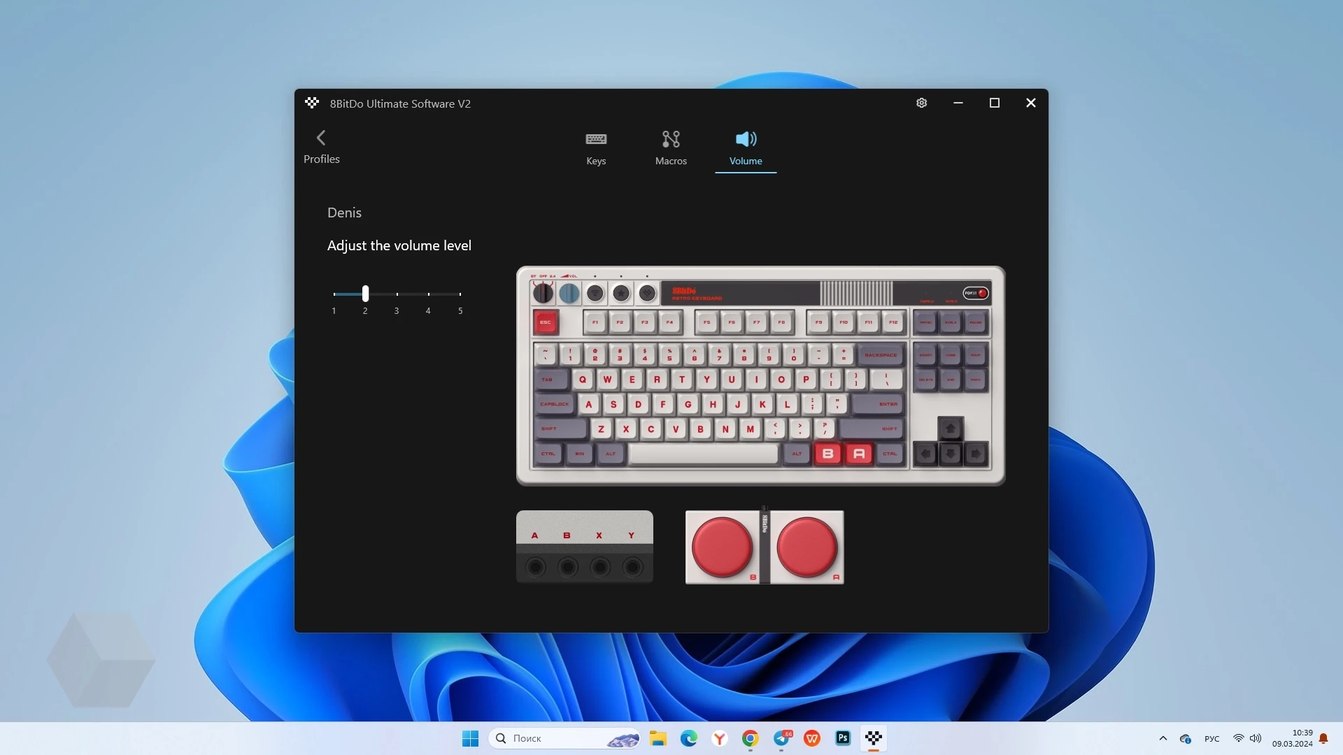Image resolution: width=1343 pixels, height=755 pixels.
Task: Launch Microsoft Edge from taskbar
Action: click(x=689, y=738)
